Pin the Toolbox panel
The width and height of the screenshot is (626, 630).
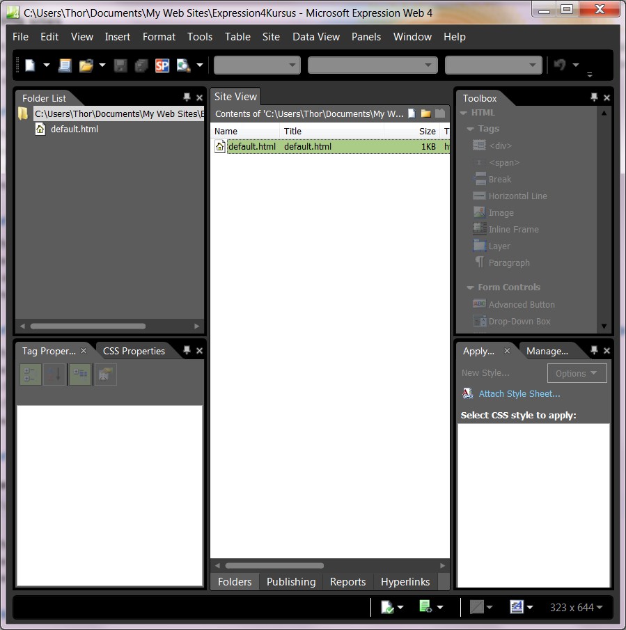(x=594, y=97)
